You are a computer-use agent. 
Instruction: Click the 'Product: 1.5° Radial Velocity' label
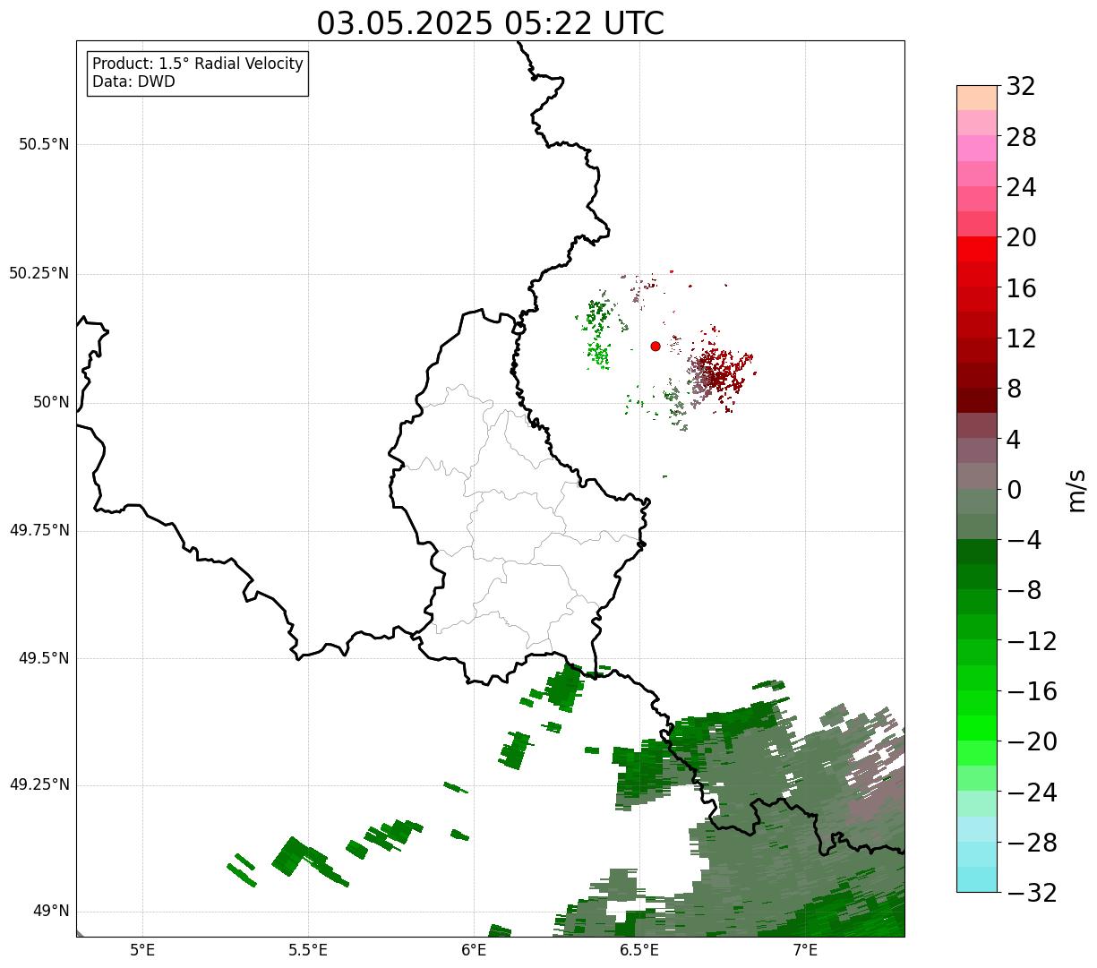[198, 64]
